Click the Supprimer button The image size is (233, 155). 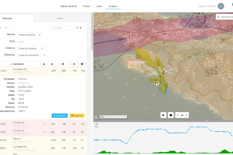coord(77,116)
